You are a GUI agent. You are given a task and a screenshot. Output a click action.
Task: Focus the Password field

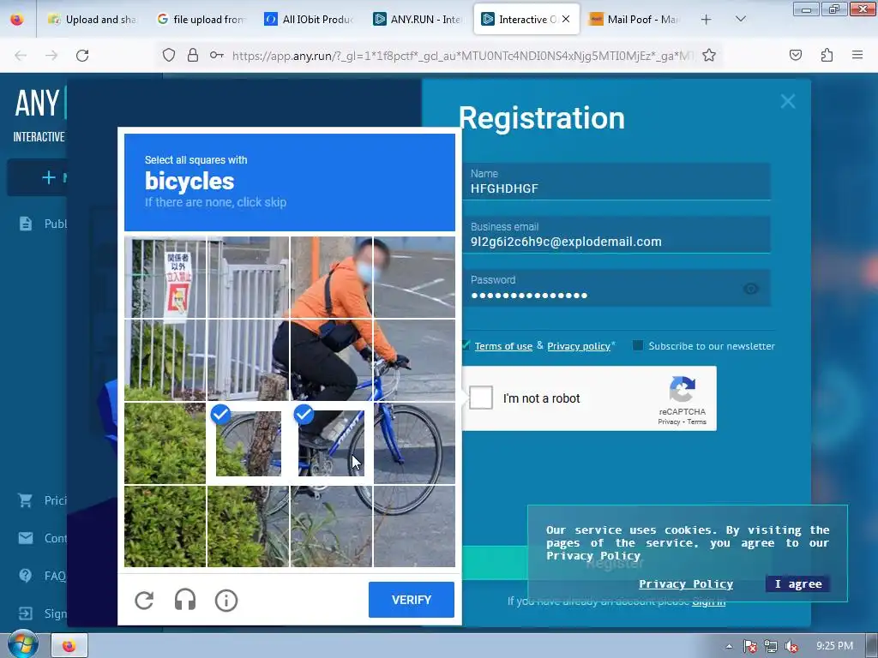pyautogui.click(x=616, y=288)
